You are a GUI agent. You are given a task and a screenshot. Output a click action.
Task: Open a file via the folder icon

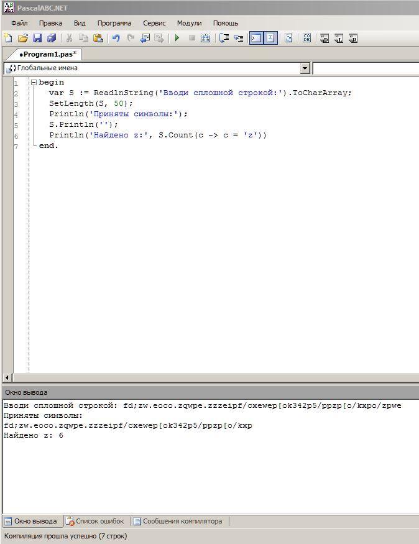(23, 38)
